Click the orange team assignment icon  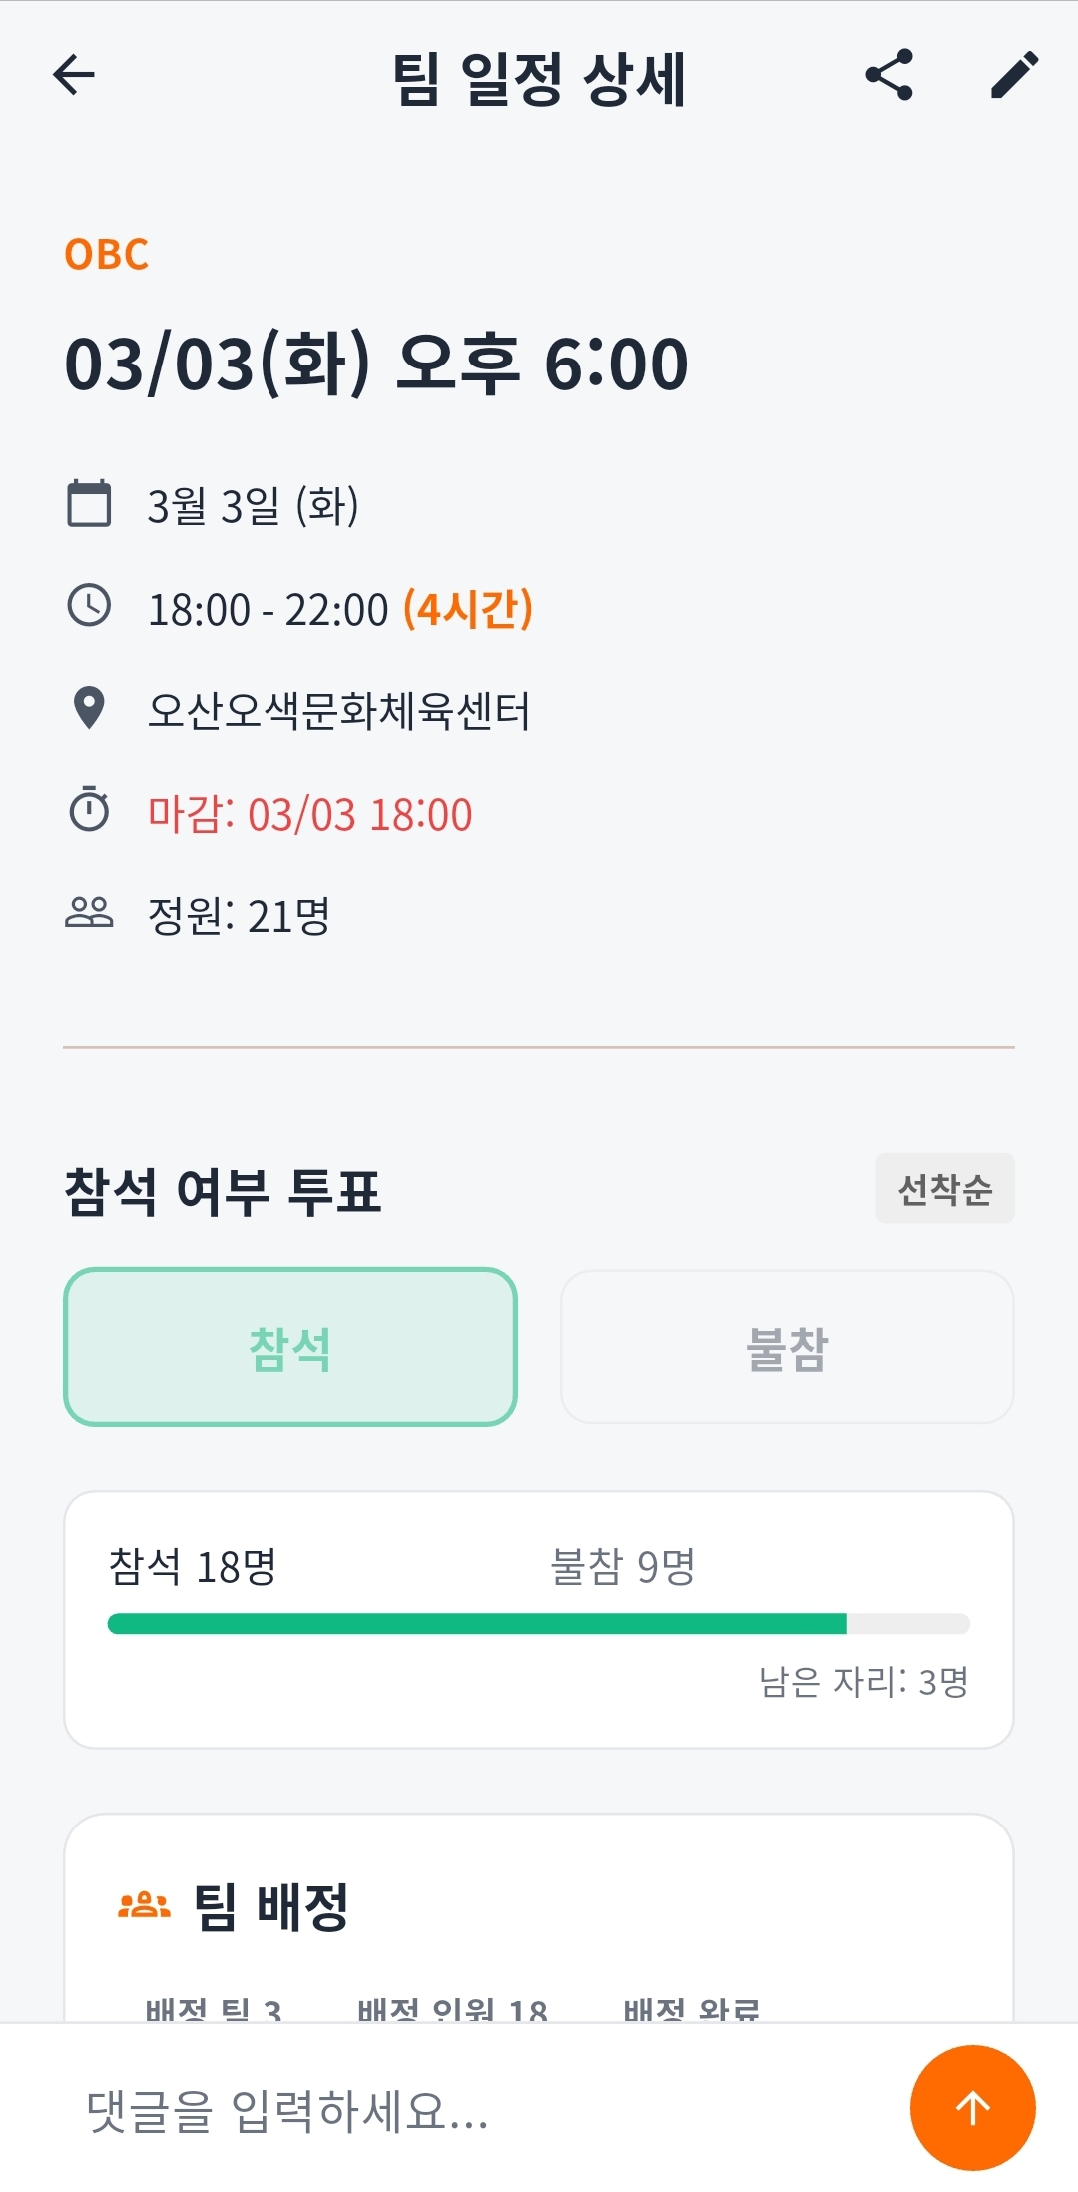[144, 1905]
